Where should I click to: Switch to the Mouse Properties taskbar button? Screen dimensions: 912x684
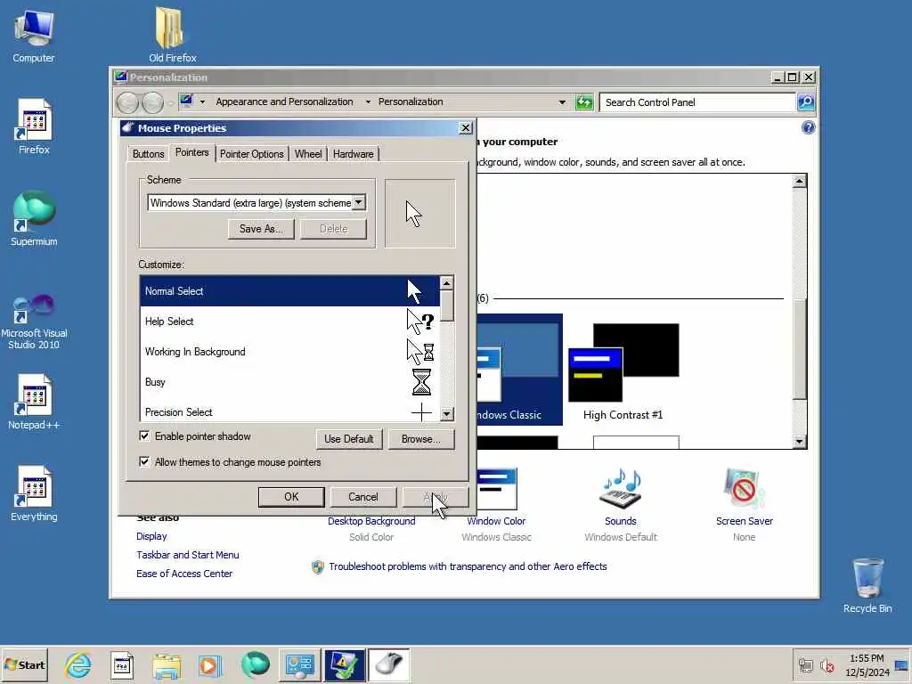[x=388, y=664]
